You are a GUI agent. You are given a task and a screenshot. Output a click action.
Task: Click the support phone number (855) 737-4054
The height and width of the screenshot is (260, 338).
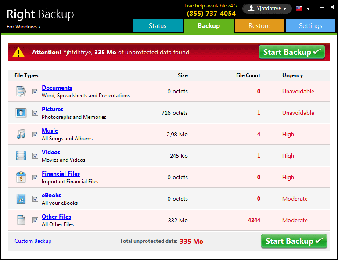[x=211, y=14]
